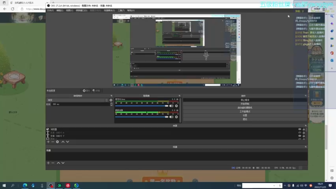
Task: Open source properties gear in sources toolbar
Action: pyautogui.click(x=58, y=142)
